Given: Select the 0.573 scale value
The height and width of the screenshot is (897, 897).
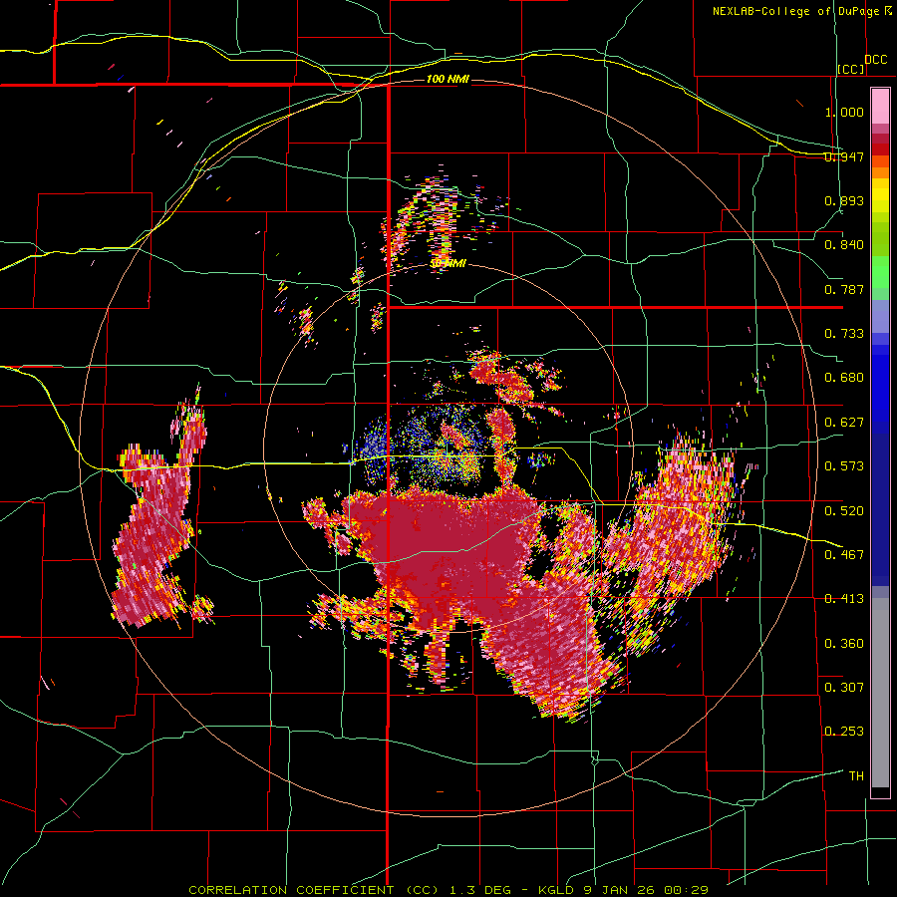Looking at the screenshot, I should [844, 466].
